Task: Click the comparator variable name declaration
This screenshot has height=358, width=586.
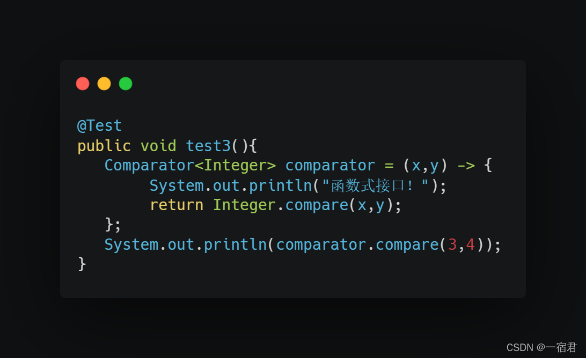Action: click(330, 166)
